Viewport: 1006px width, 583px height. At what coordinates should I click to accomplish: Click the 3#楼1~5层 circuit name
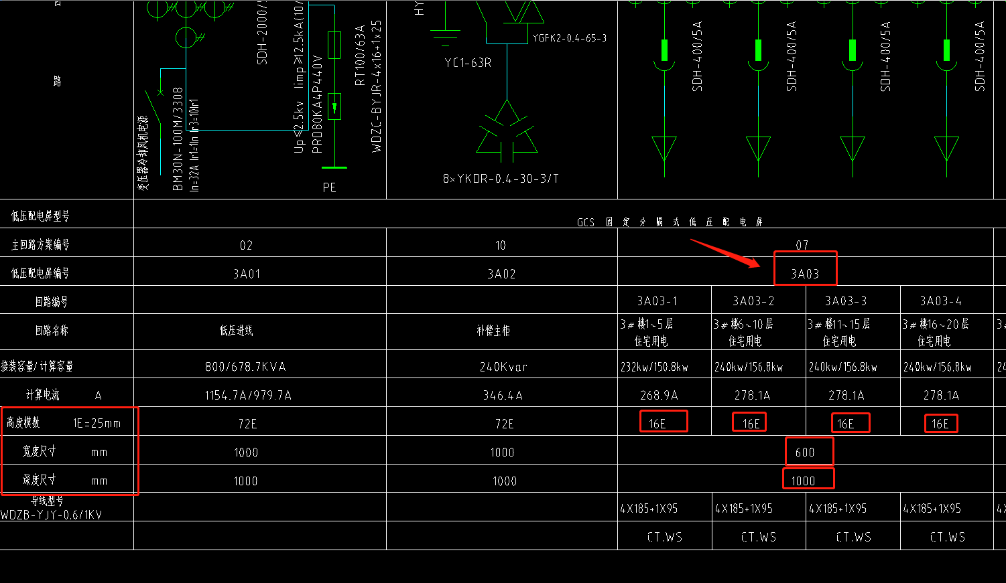(647, 324)
